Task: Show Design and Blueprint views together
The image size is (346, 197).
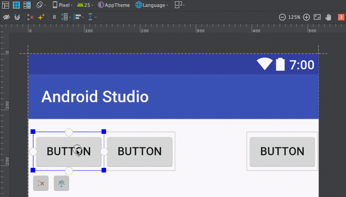Action: 27,5
